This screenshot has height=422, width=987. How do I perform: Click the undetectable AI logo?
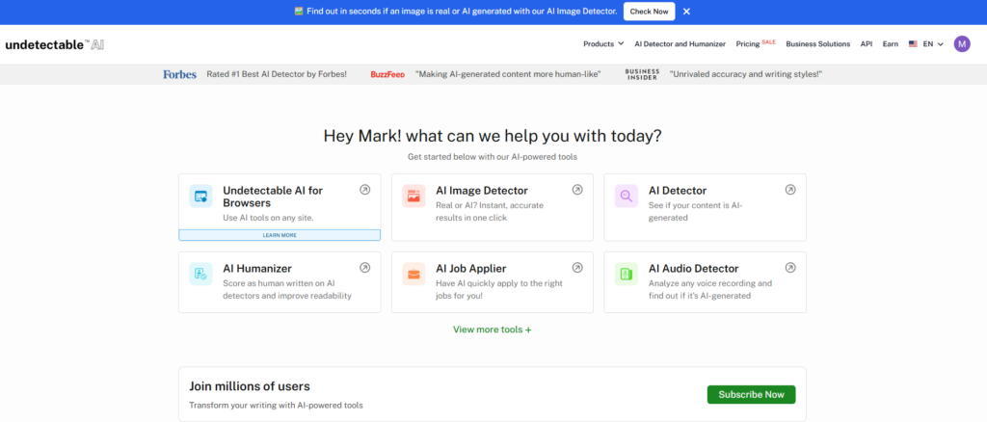coord(54,44)
